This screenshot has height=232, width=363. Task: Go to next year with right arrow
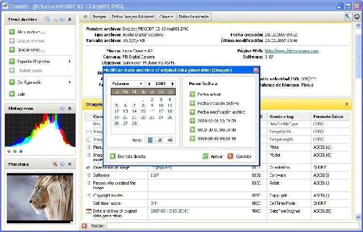click(173, 84)
